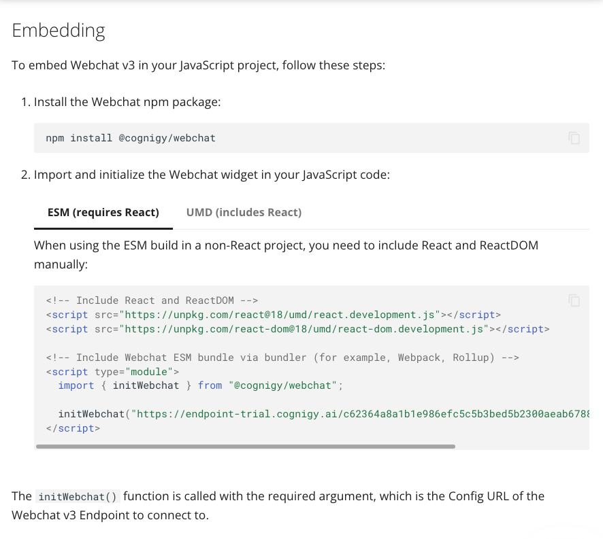Switch to the UMD (includes React) tab
This screenshot has height=539, width=603.
243,212
